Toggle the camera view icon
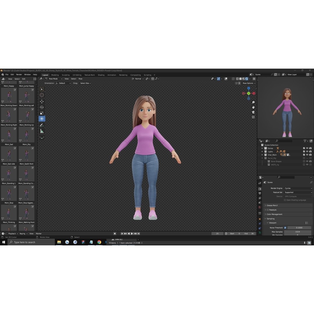The width and height of the screenshot is (314, 314). click(x=253, y=112)
